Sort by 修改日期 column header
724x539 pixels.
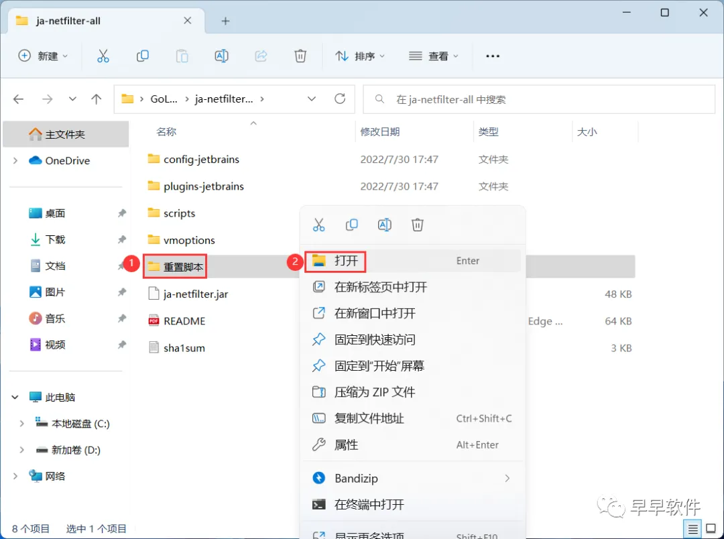tap(379, 132)
